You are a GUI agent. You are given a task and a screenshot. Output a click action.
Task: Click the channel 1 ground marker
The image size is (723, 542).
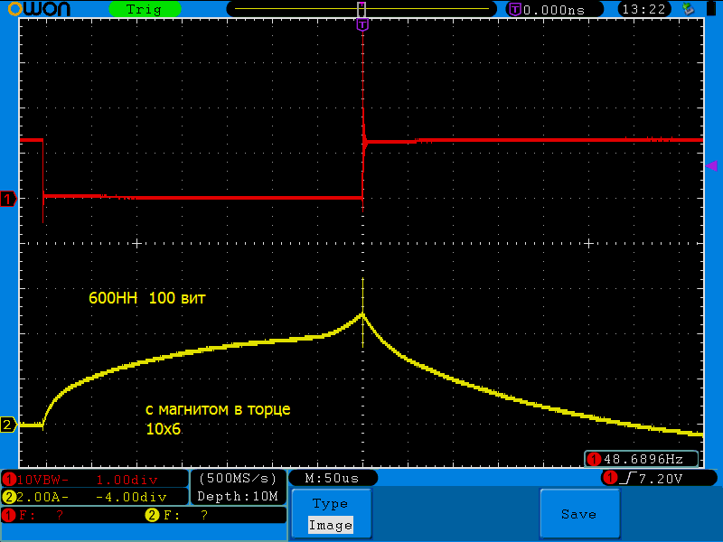(x=8, y=199)
